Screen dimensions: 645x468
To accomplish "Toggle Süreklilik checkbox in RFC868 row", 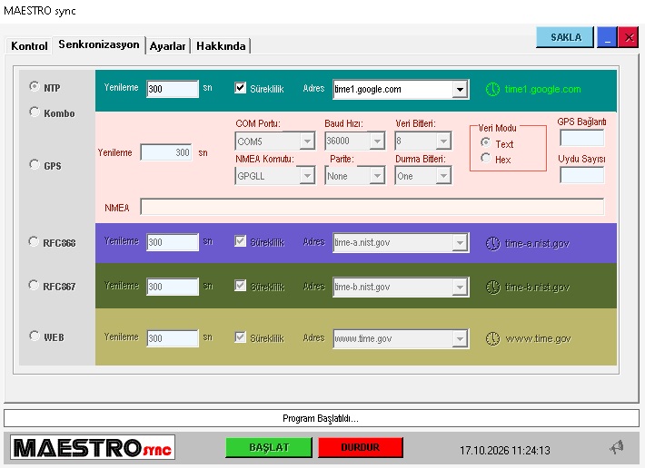I will pos(240,241).
